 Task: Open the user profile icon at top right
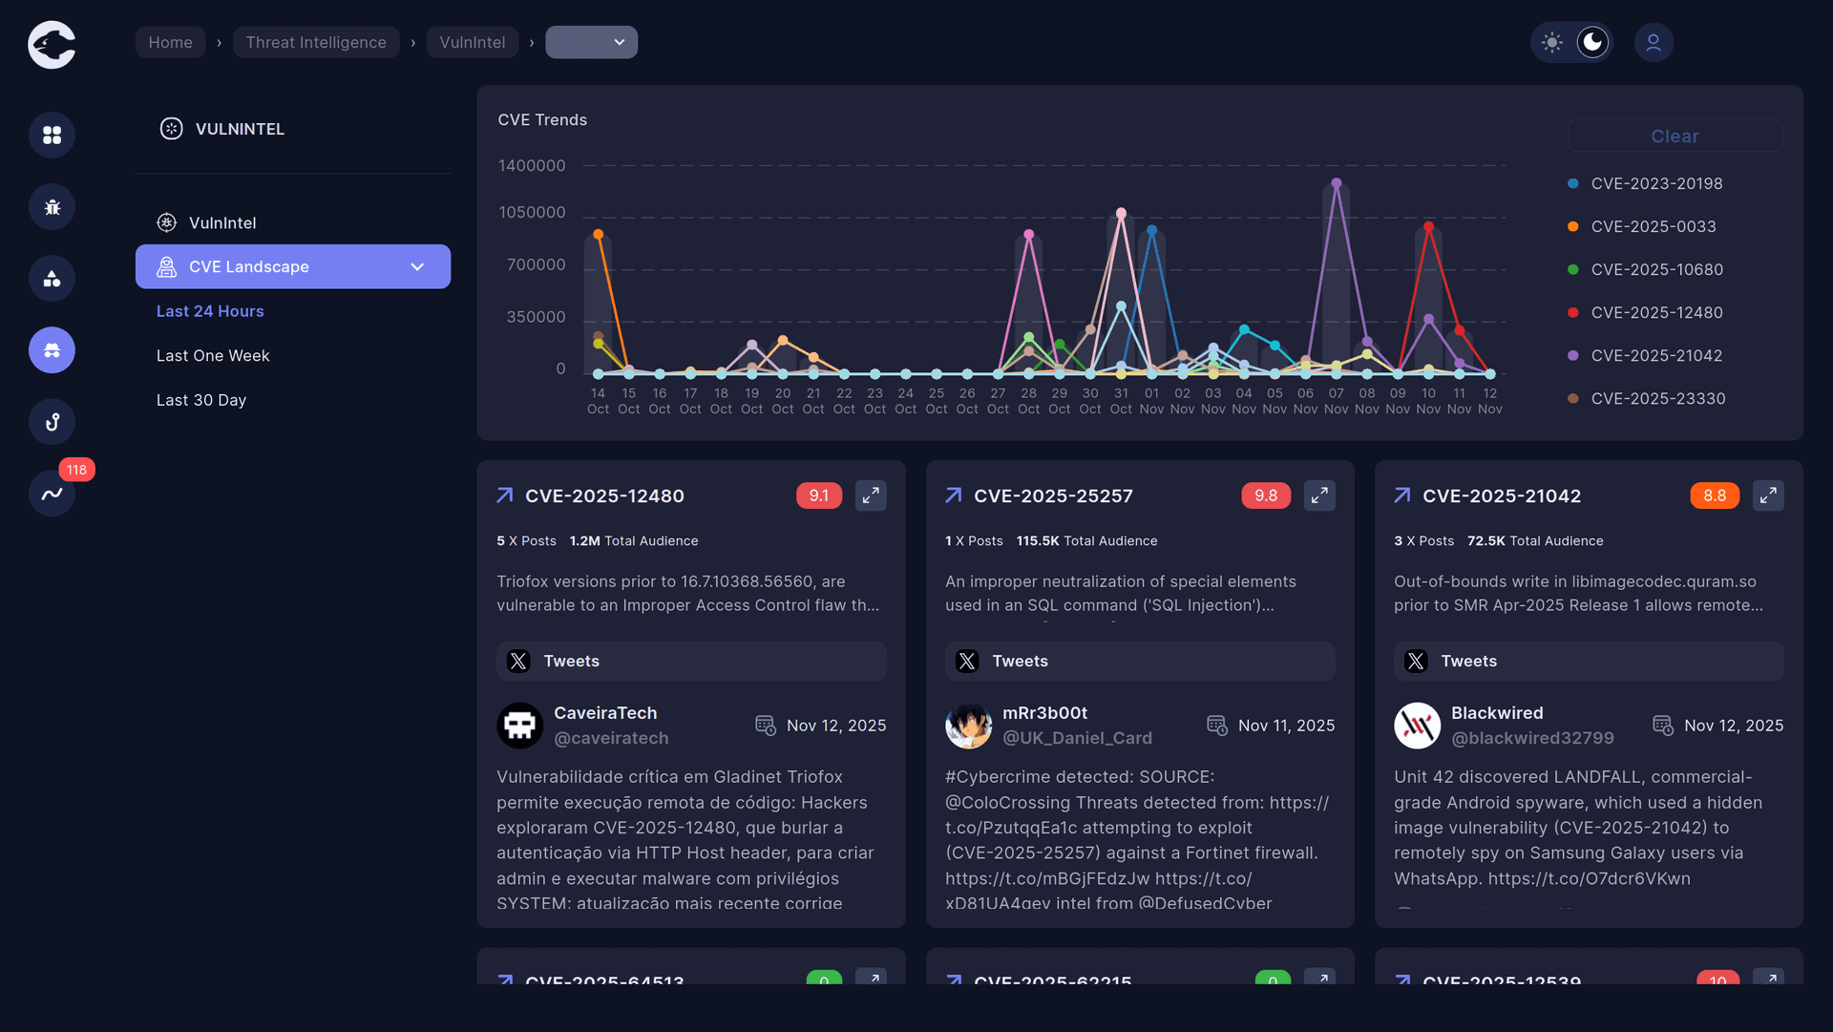1654,42
